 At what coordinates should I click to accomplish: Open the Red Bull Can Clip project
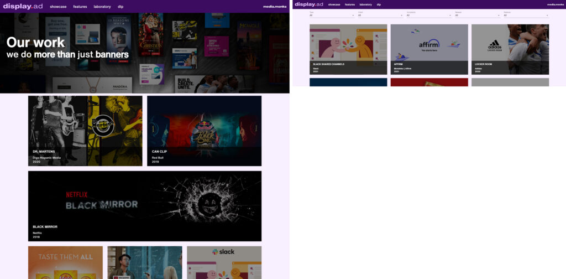pyautogui.click(x=204, y=131)
